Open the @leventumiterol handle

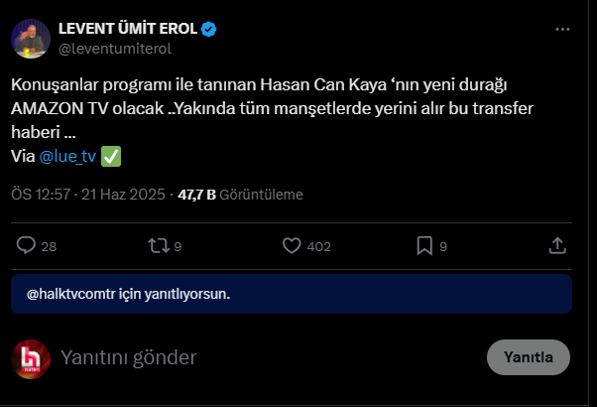tap(115, 49)
